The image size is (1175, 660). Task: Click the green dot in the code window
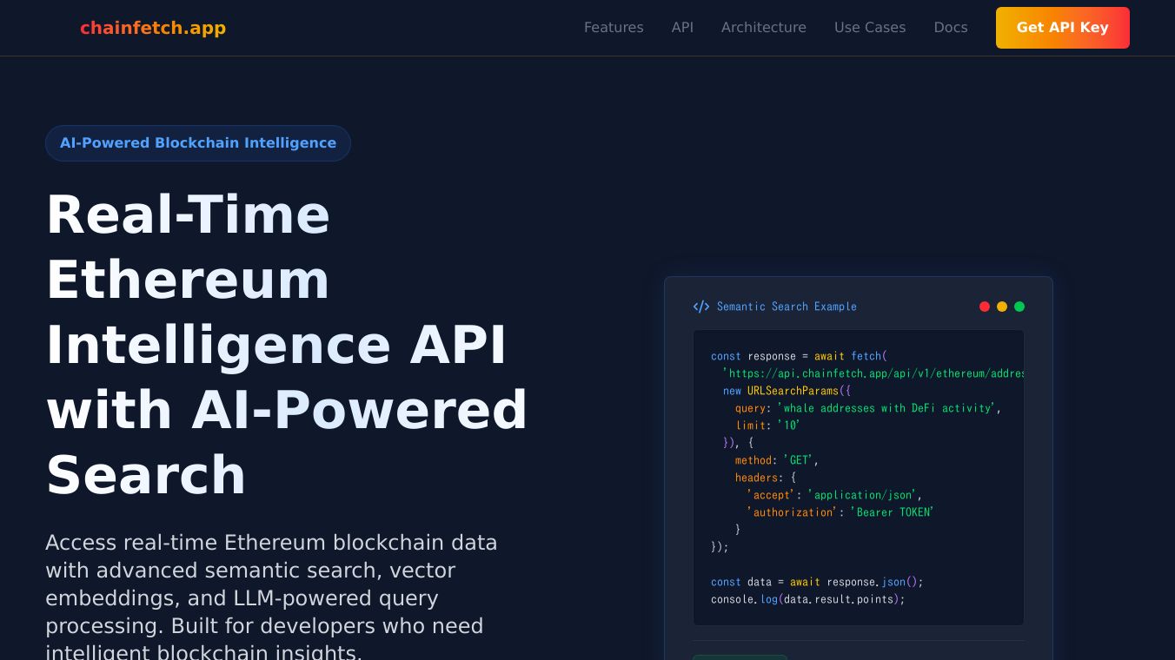1019,307
